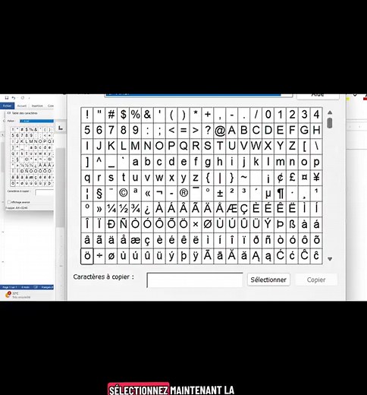The height and width of the screenshot is (395, 367).
Task: Pick the question mark ? cell
Action: [x=208, y=131]
